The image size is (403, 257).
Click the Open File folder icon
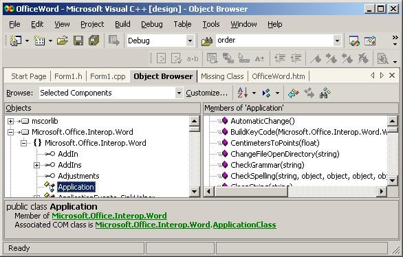pos(63,41)
